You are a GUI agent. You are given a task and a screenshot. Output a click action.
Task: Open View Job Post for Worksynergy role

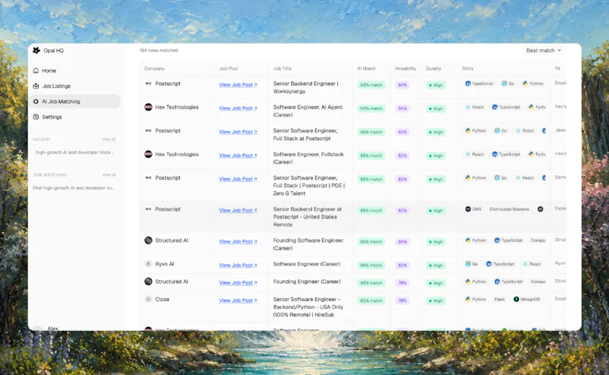[238, 84]
